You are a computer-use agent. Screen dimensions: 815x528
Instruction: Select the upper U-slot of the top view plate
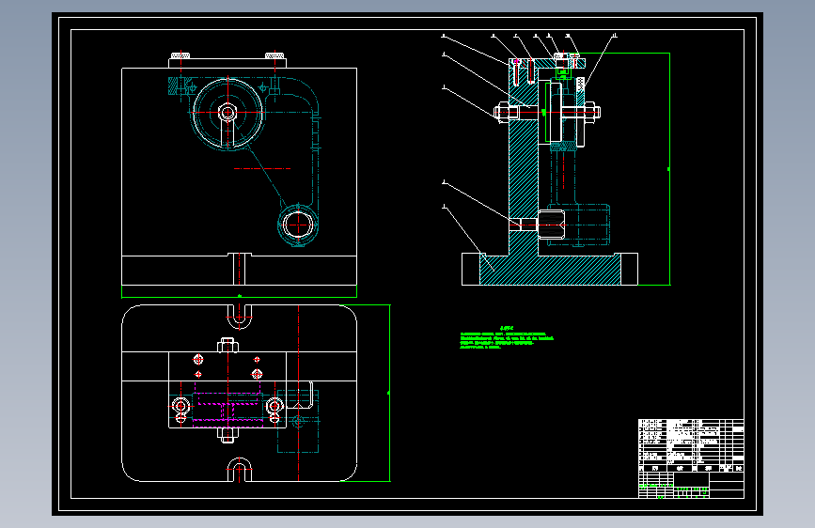[240, 317]
